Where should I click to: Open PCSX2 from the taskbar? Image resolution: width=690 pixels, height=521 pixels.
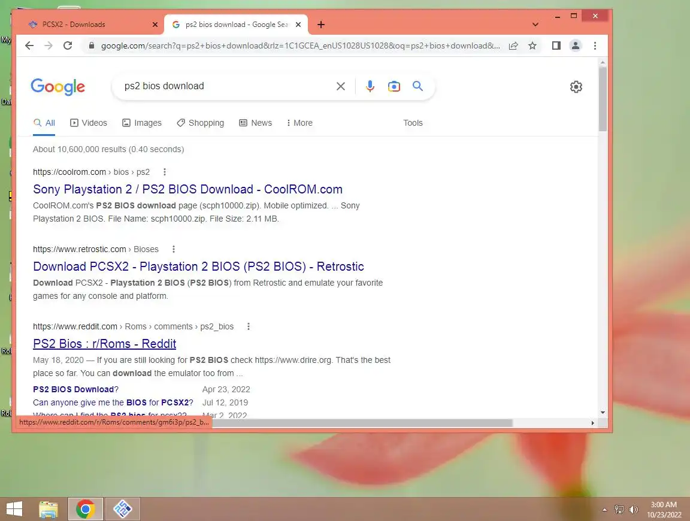[122, 509]
